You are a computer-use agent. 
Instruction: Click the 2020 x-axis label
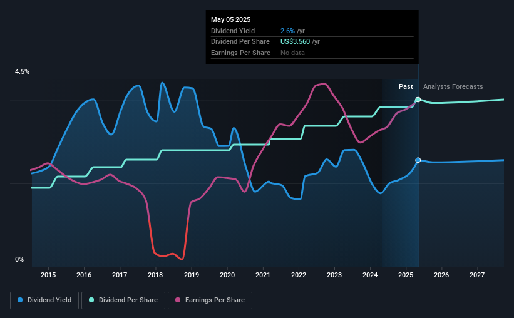[227, 275]
